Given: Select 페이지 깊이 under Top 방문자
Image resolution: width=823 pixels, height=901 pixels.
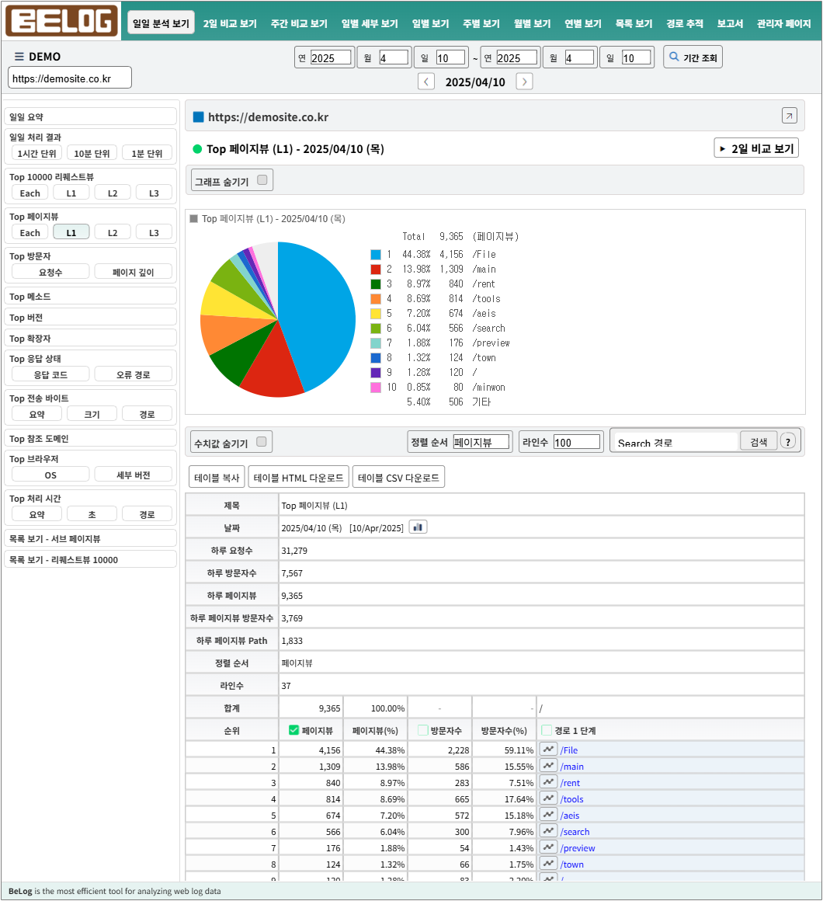Looking at the screenshot, I should (134, 272).
